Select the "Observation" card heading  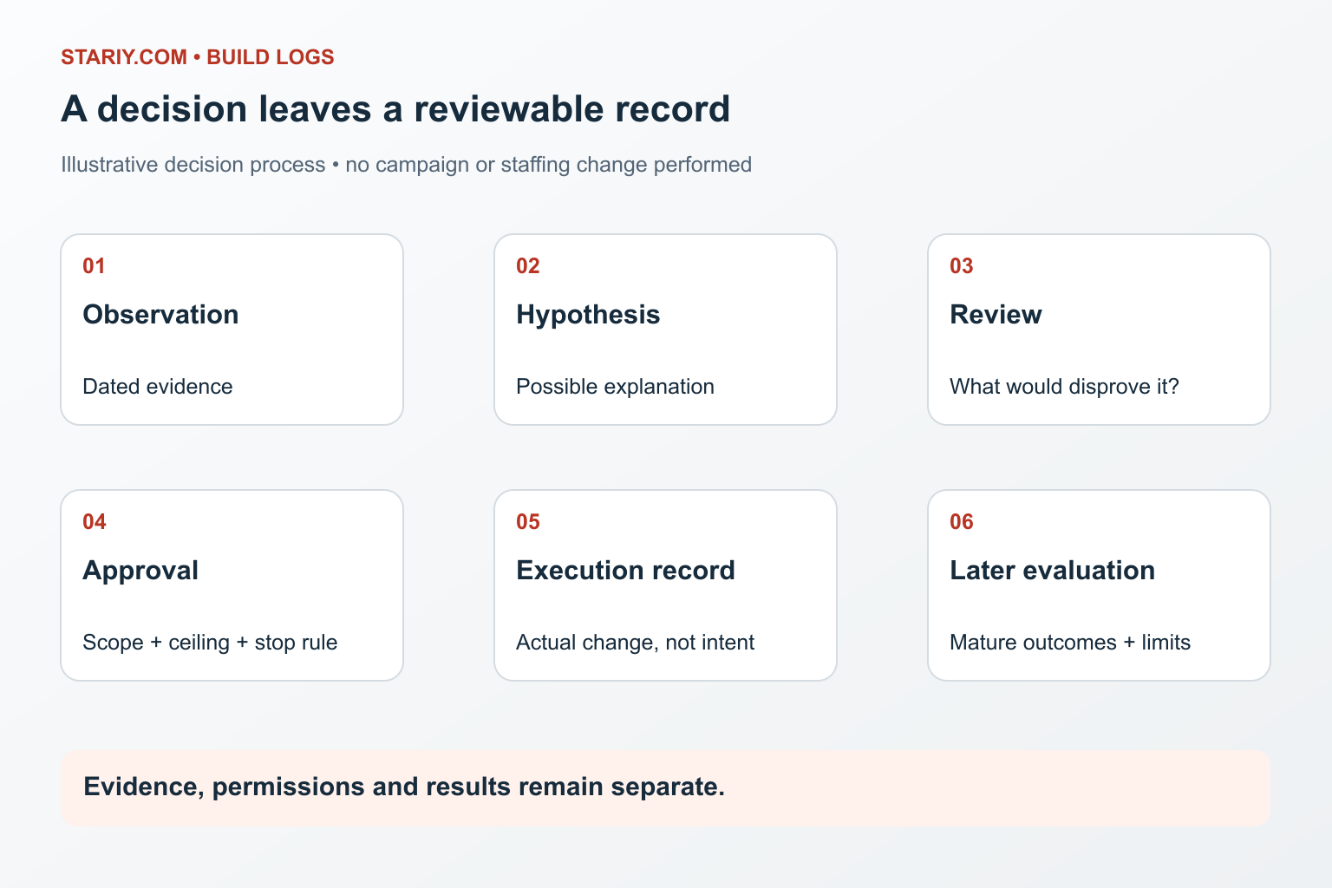point(160,315)
